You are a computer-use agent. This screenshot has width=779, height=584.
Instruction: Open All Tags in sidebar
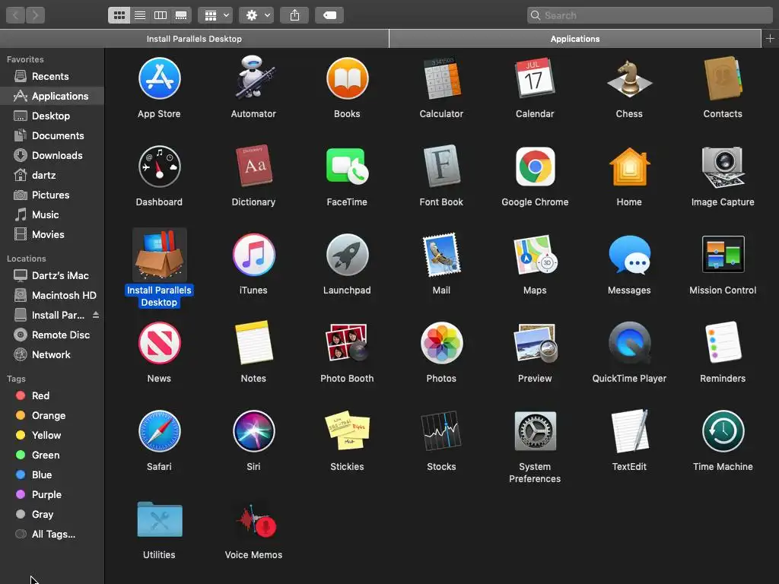click(x=52, y=535)
